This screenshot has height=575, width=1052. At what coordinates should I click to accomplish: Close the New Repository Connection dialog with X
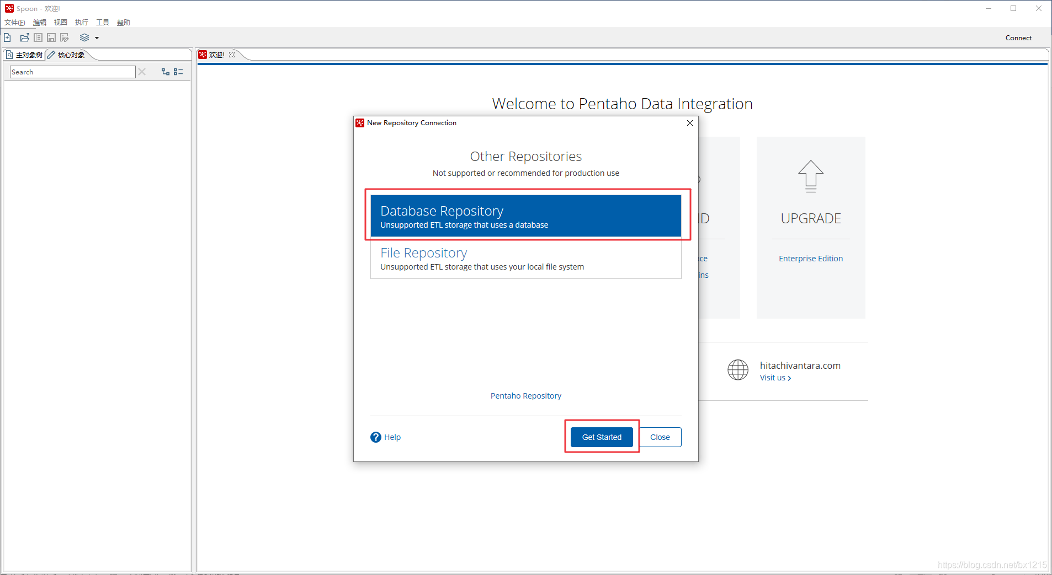[690, 123]
